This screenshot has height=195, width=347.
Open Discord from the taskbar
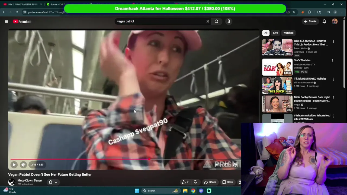click(x=201, y=191)
